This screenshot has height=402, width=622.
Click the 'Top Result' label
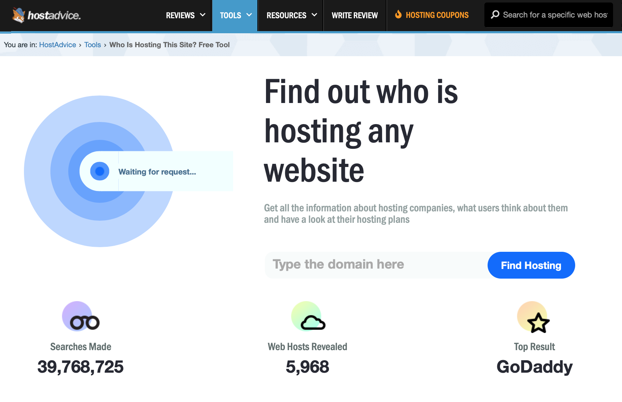tap(534, 347)
